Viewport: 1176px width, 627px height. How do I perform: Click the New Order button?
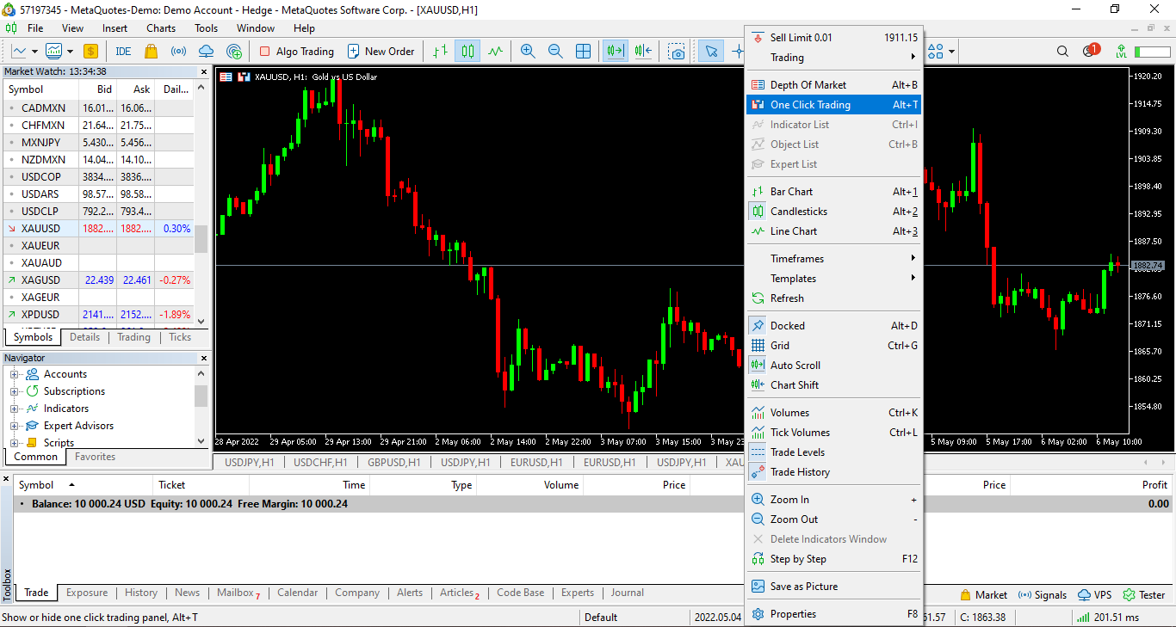[381, 52]
